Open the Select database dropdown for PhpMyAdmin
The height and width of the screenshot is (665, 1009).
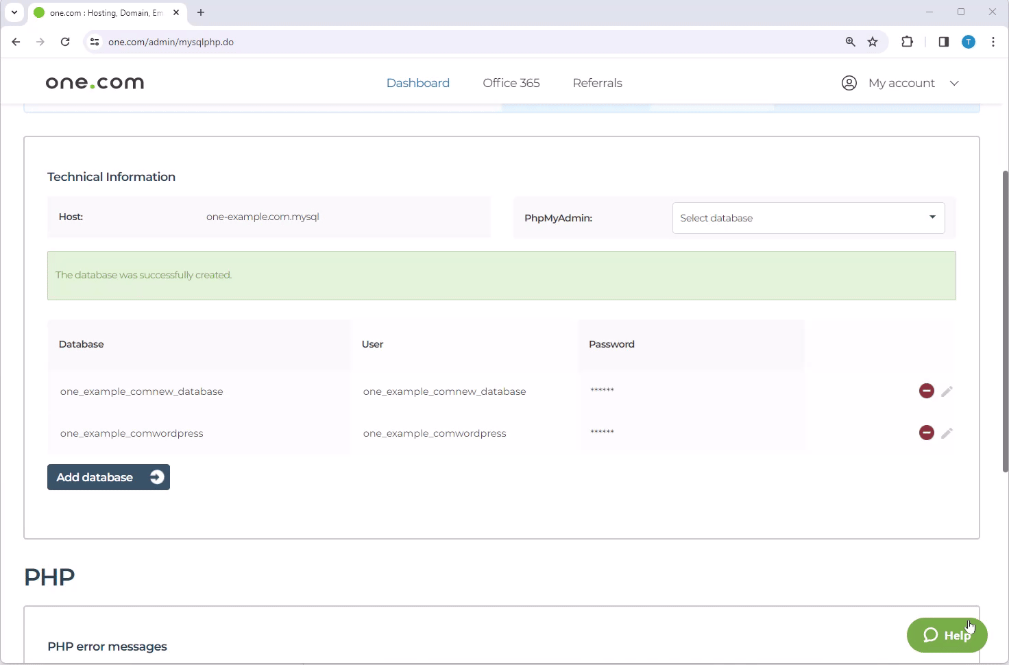click(x=808, y=218)
